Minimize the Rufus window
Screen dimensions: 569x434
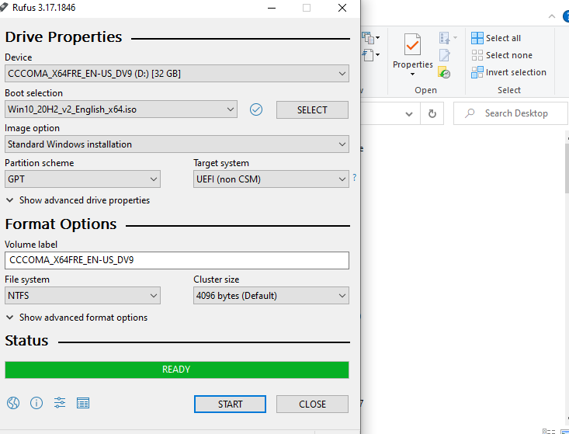(x=271, y=8)
